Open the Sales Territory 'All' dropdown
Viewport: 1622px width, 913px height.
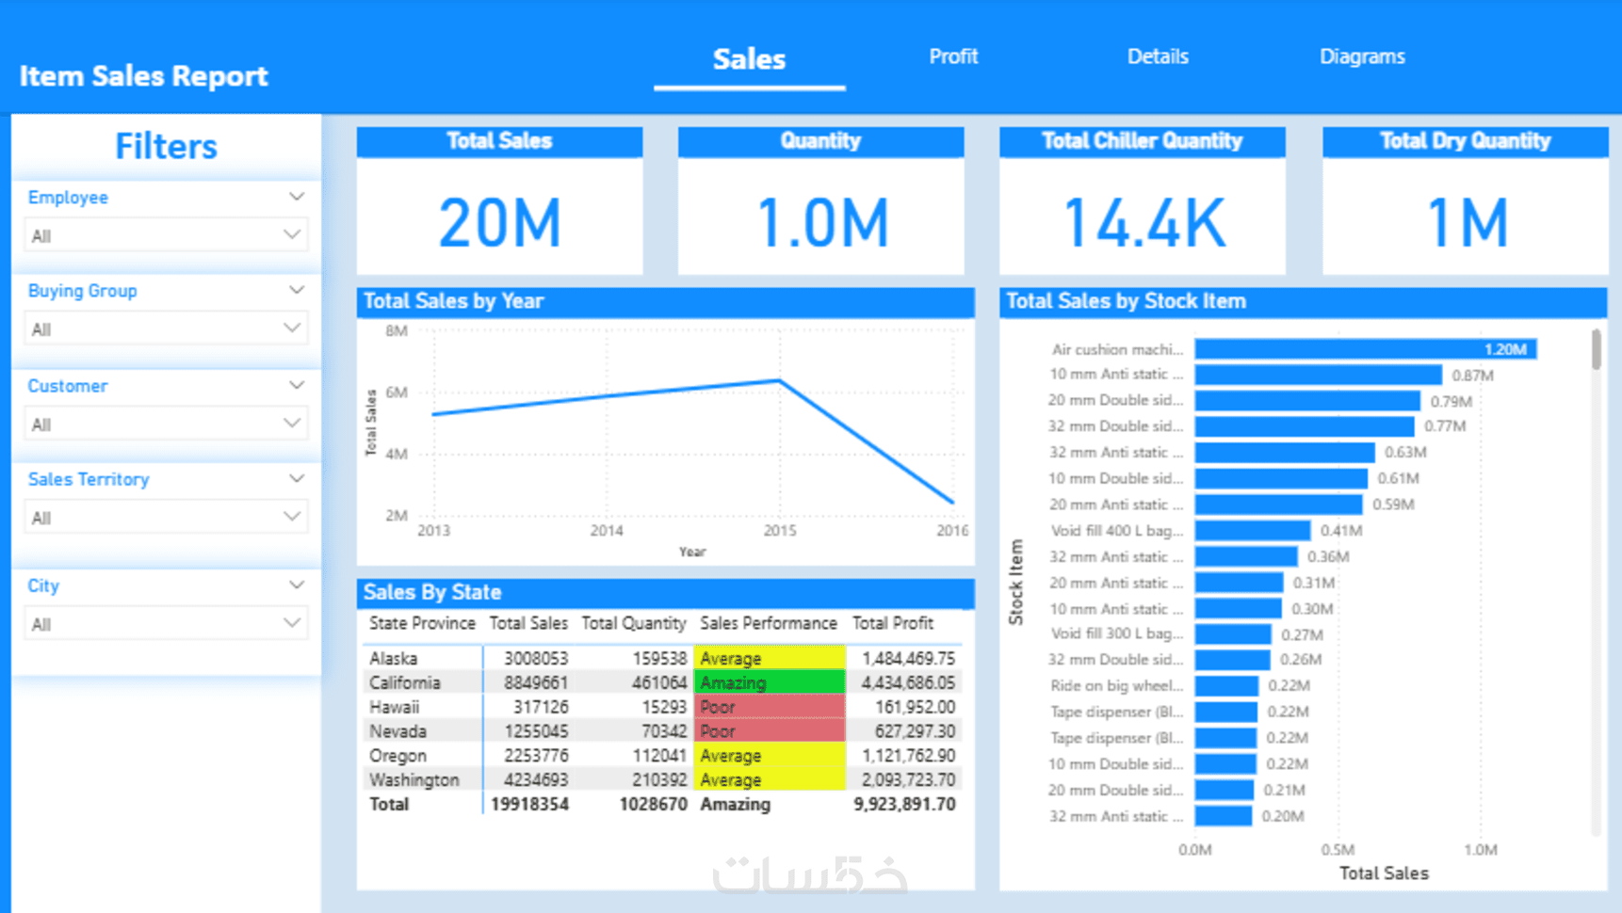point(166,517)
